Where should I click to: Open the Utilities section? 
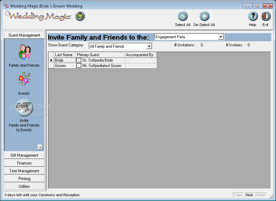tap(24, 186)
